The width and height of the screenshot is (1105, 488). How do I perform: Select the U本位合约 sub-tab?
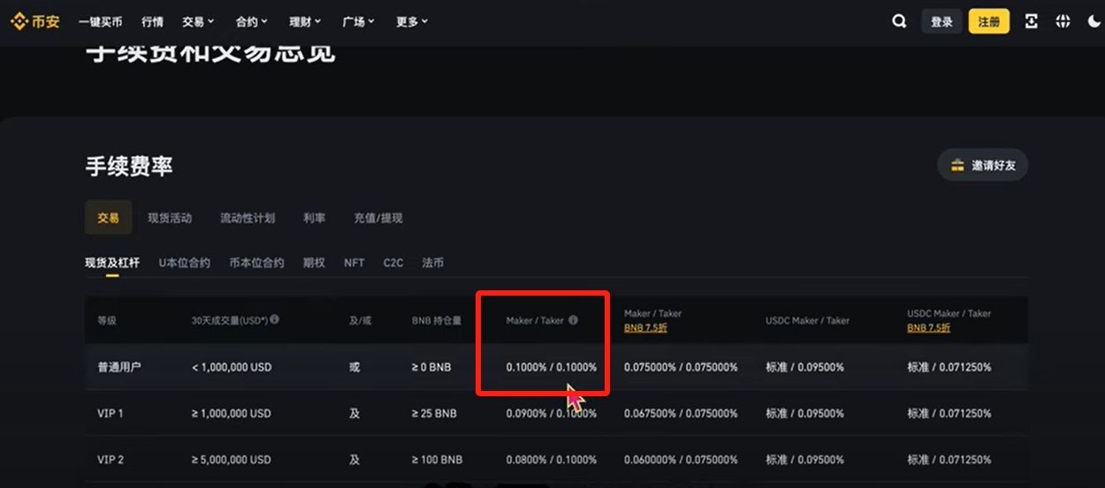pyautogui.click(x=185, y=263)
